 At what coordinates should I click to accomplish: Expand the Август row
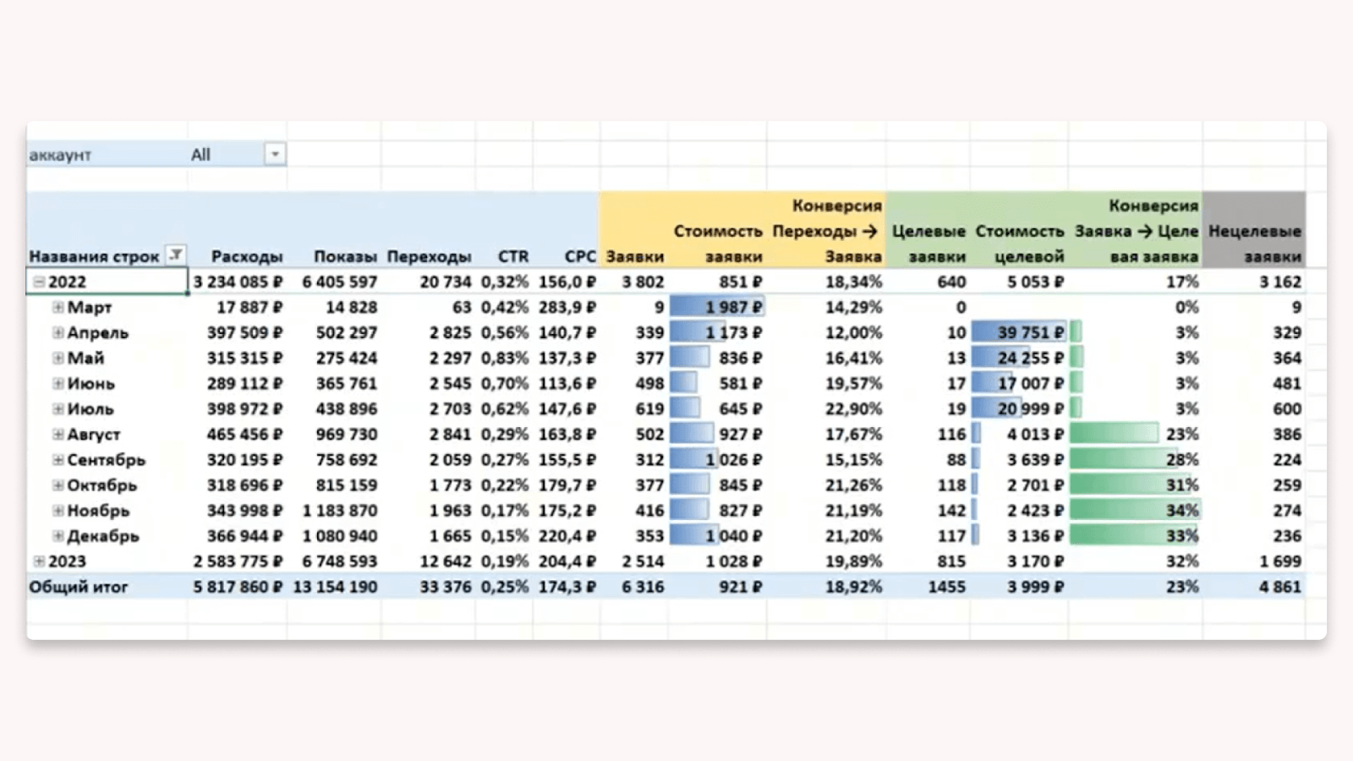click(x=58, y=434)
